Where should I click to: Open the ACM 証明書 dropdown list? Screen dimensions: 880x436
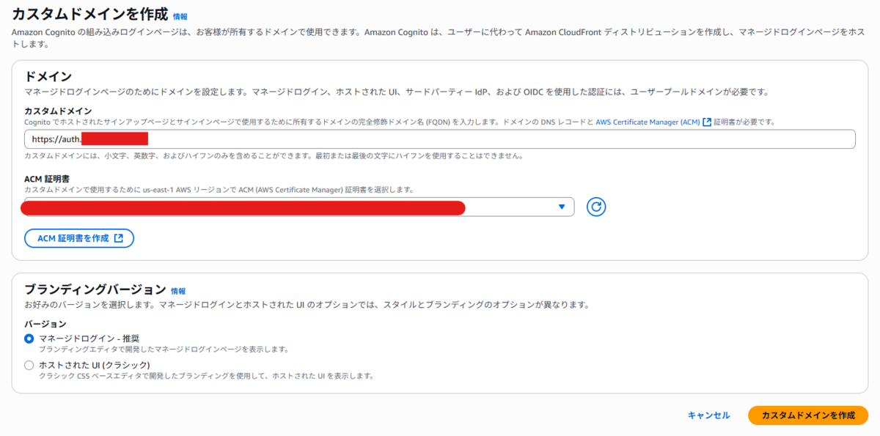pyautogui.click(x=298, y=207)
